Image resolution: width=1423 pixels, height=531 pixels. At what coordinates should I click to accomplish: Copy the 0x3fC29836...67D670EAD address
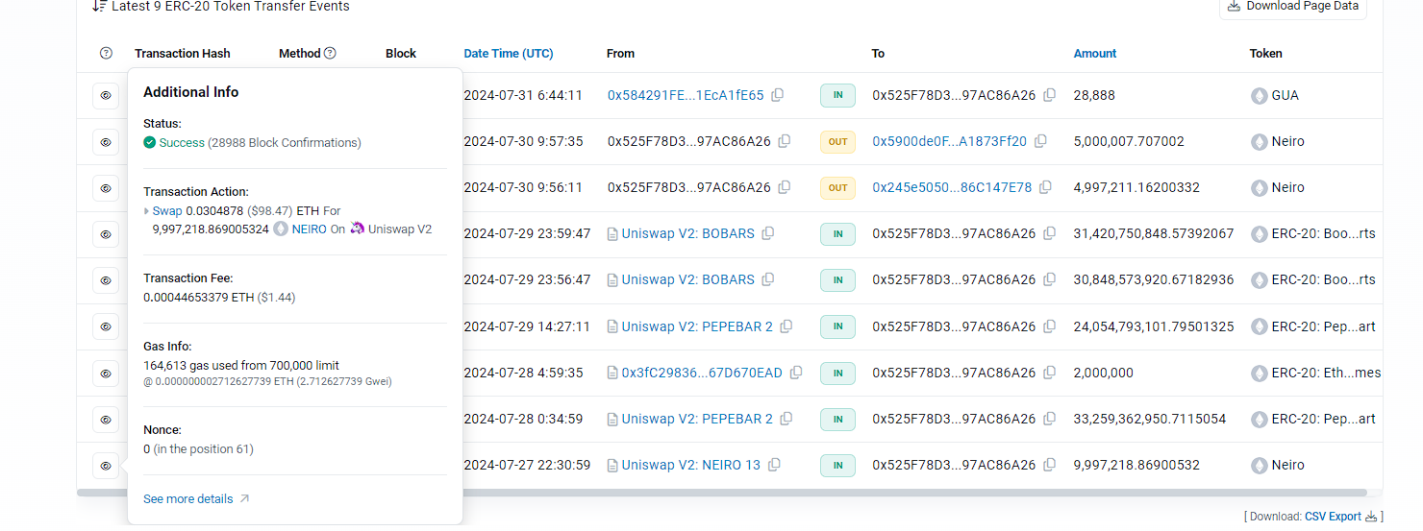coord(796,373)
